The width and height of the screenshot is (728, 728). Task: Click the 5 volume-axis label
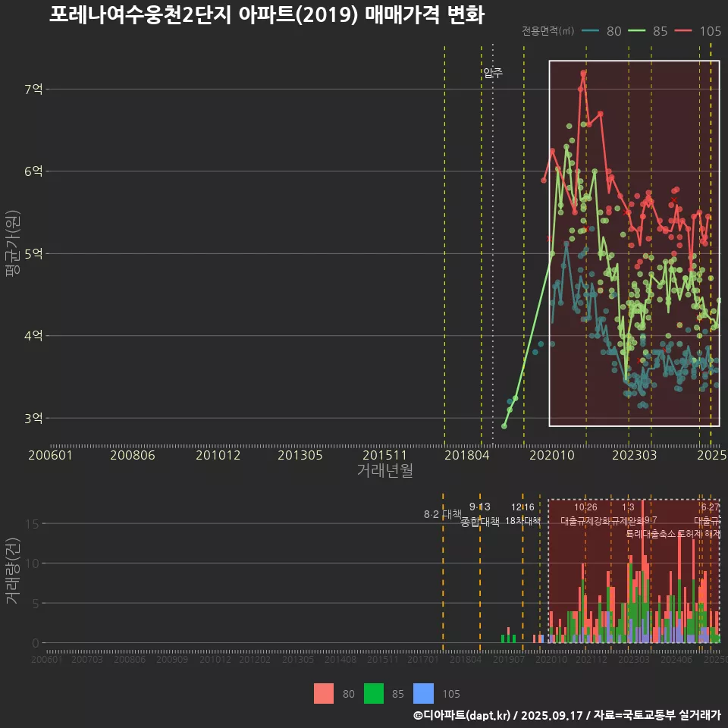(36, 604)
